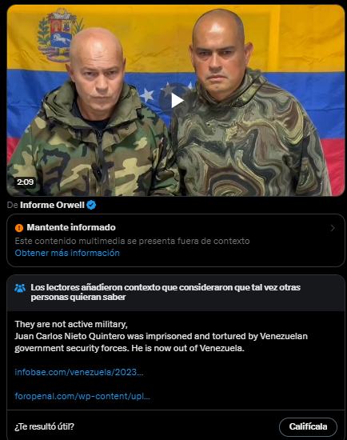Click the community notes people icon
347x440 pixels.
pyautogui.click(x=20, y=288)
